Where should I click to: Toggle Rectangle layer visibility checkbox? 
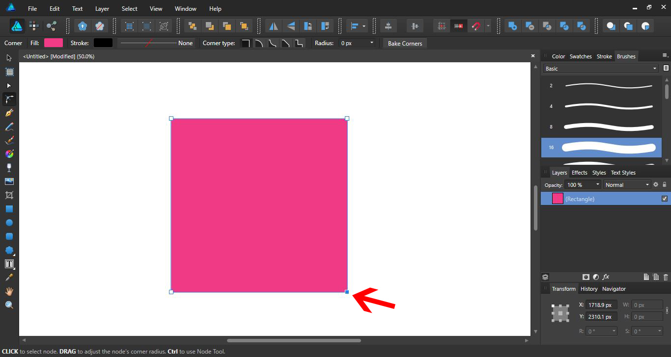665,199
